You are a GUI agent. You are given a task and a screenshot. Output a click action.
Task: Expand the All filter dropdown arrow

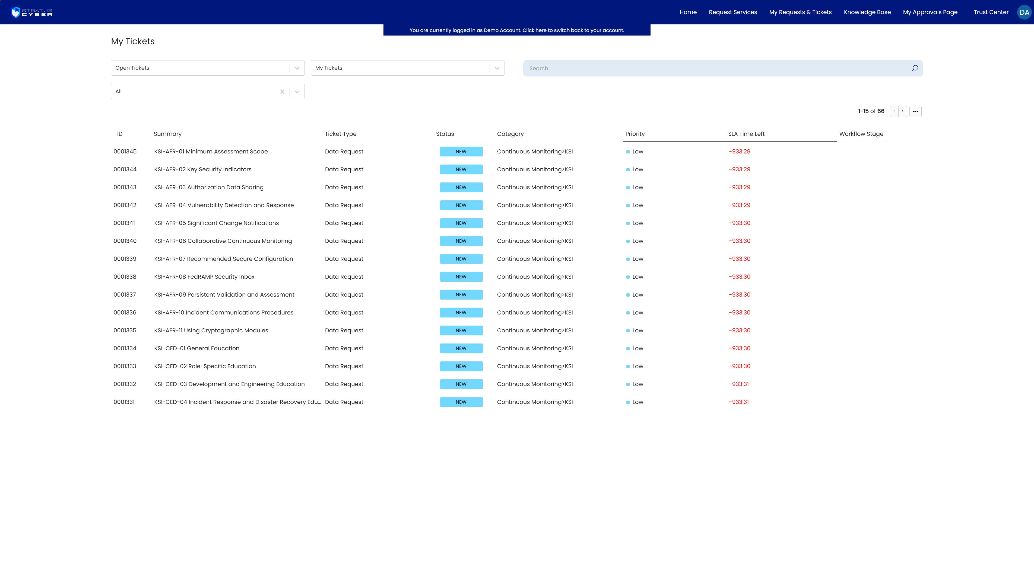297,91
